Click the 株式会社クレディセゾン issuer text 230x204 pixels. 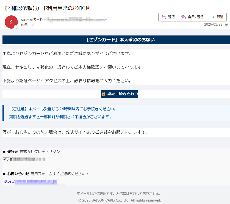click(x=40, y=151)
